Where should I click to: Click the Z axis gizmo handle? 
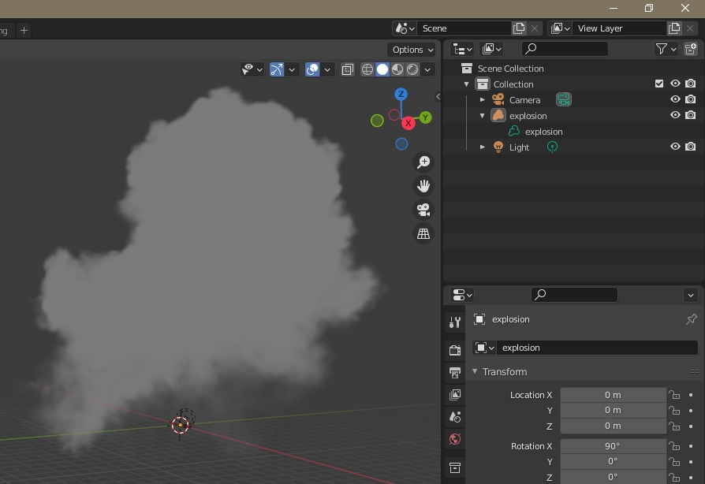401,94
